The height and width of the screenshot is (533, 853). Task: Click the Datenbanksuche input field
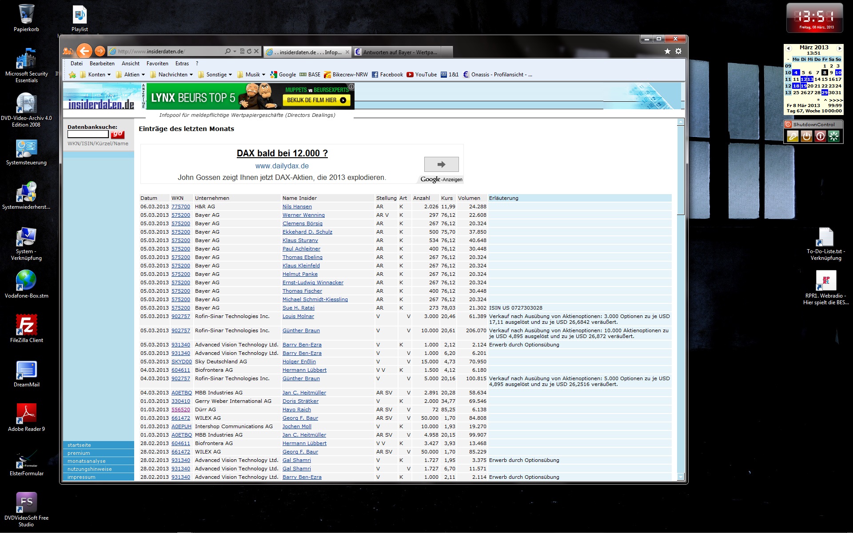coord(88,134)
